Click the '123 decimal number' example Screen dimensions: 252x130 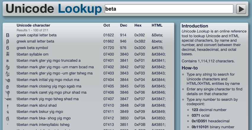tap(209, 110)
